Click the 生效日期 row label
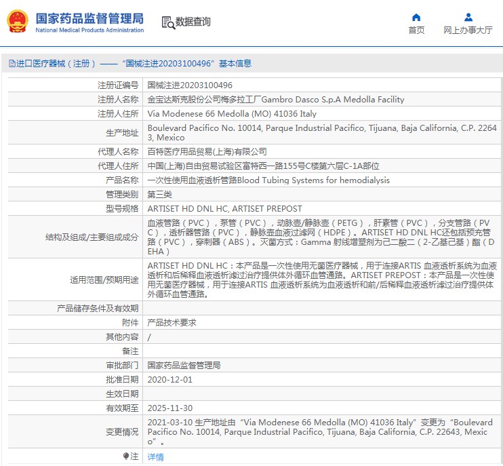This screenshot has height=466, width=503. pos(122,394)
